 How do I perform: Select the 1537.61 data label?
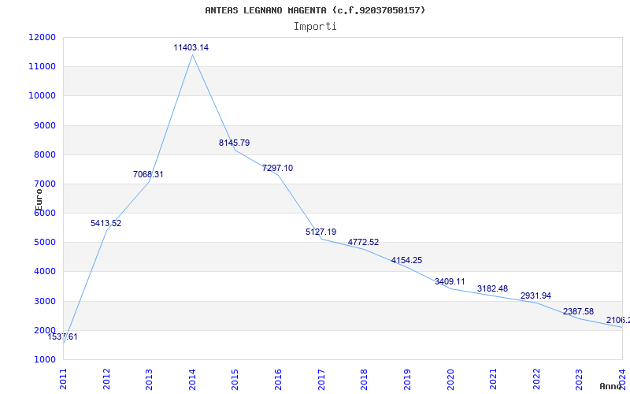pos(63,337)
